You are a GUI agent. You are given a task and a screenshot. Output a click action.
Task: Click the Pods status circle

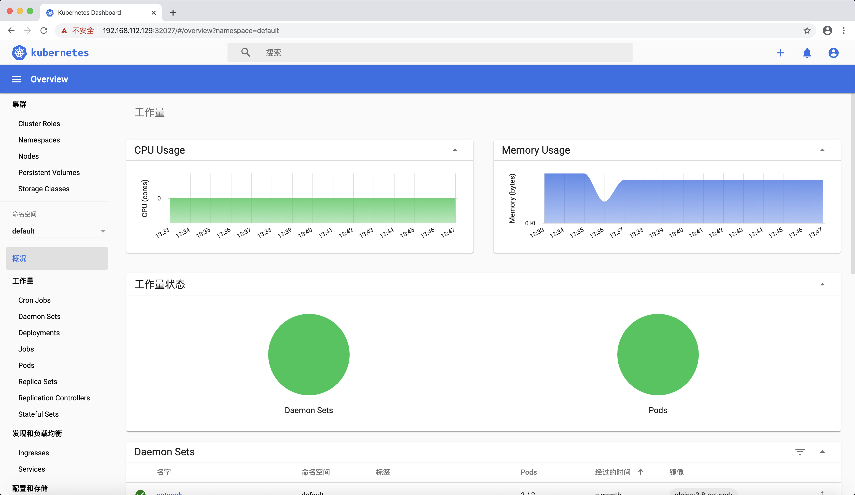click(x=658, y=354)
